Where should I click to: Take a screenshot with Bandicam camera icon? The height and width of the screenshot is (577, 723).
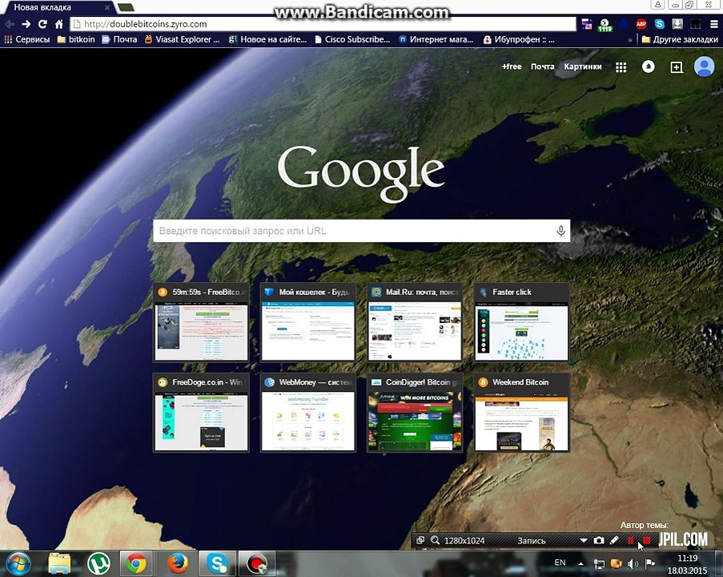[599, 540]
